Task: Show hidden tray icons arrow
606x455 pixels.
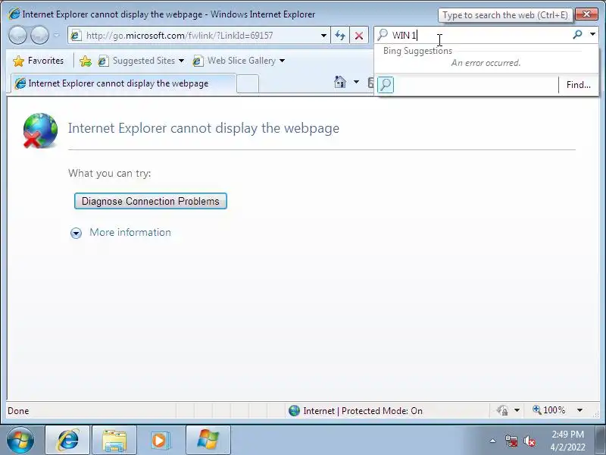Action: pyautogui.click(x=493, y=441)
